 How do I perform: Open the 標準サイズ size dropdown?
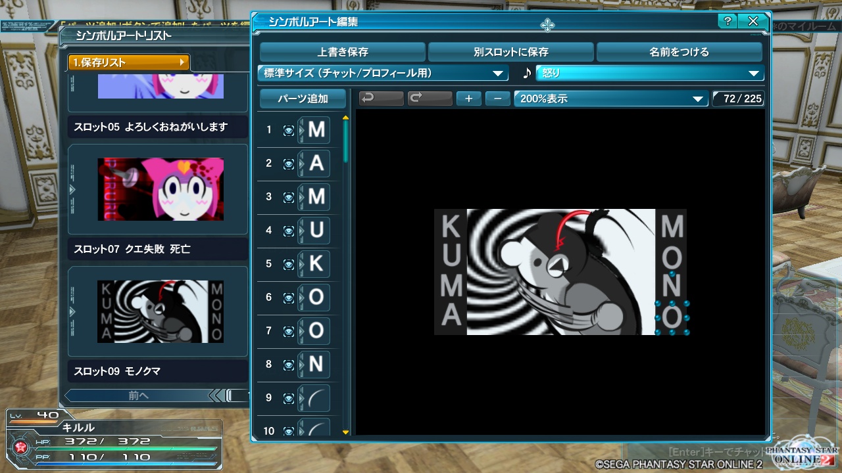pyautogui.click(x=383, y=73)
